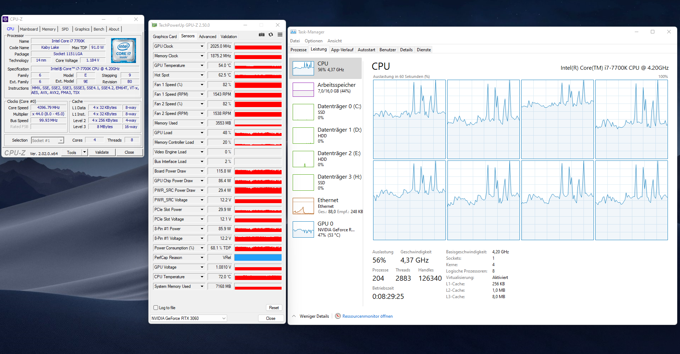
Task: Click the GPU-Z refresh icon
Action: pos(271,35)
